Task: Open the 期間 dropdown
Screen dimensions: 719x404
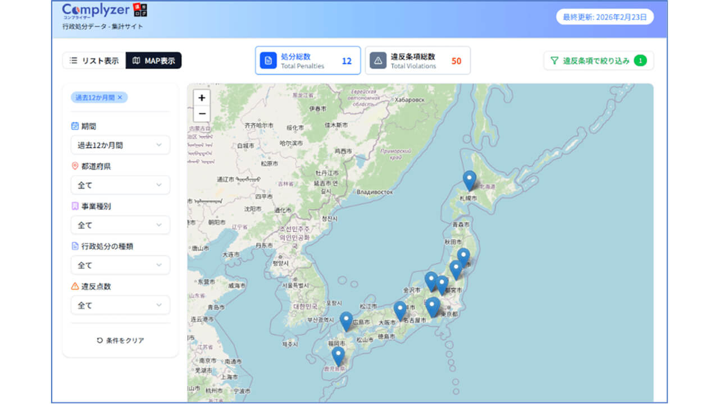Action: pyautogui.click(x=120, y=145)
